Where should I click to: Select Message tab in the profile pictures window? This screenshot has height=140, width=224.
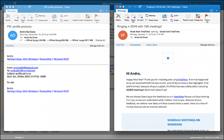(x=12, y=11)
